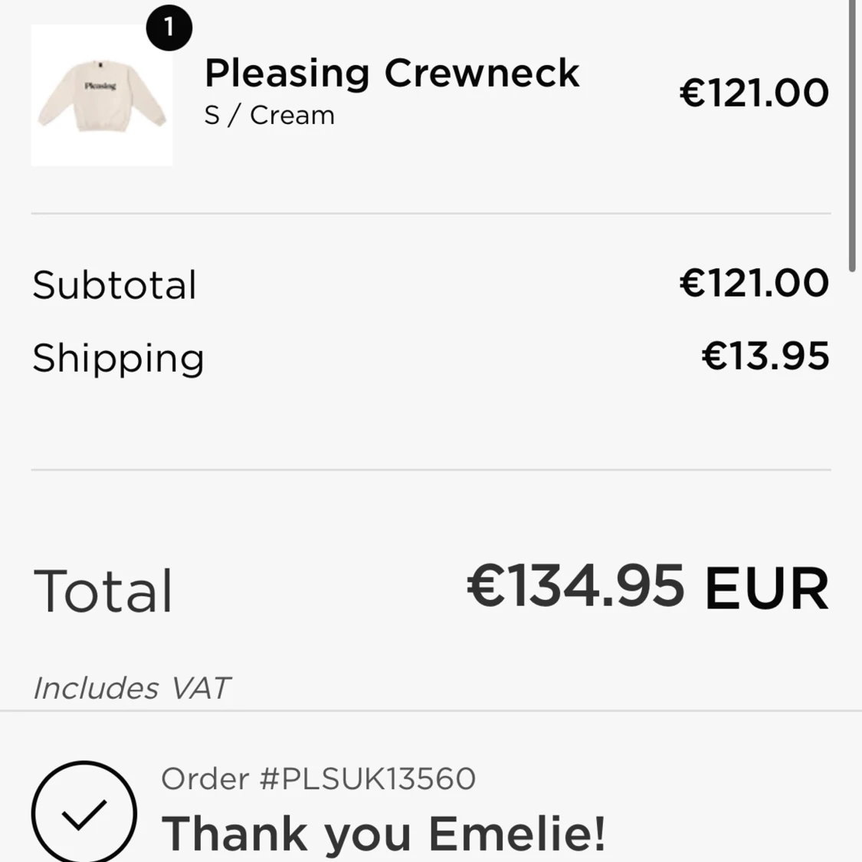Select the Subtotal label
The height and width of the screenshot is (862, 862).
[x=114, y=285]
